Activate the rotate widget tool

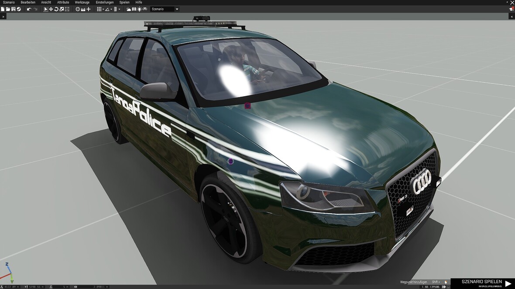56,9
